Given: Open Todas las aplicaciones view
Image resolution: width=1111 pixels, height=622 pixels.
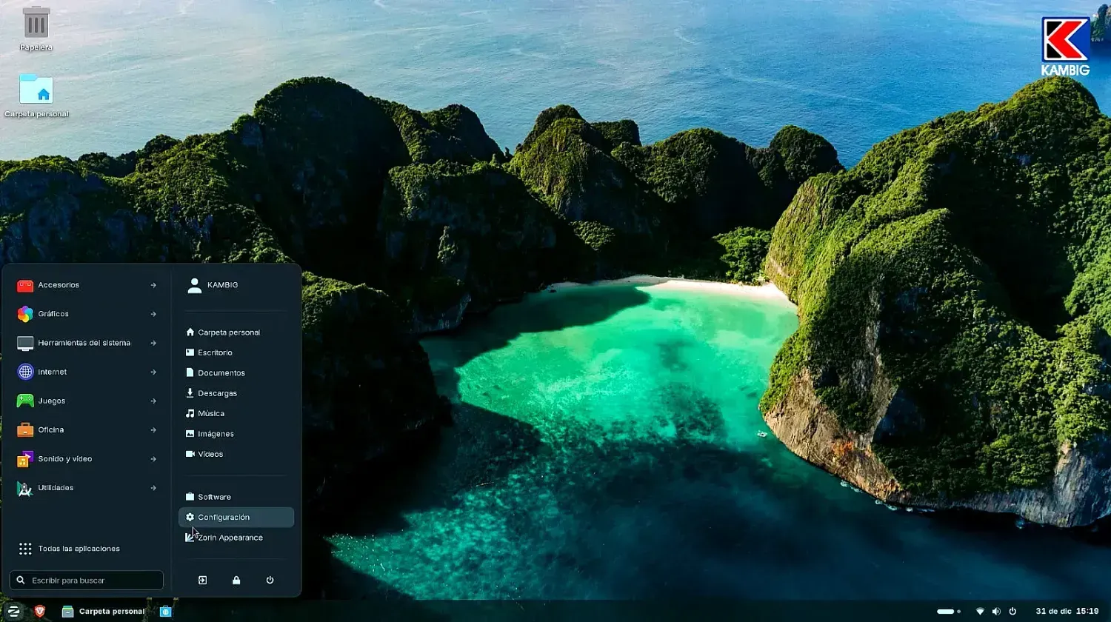Looking at the screenshot, I should point(79,548).
